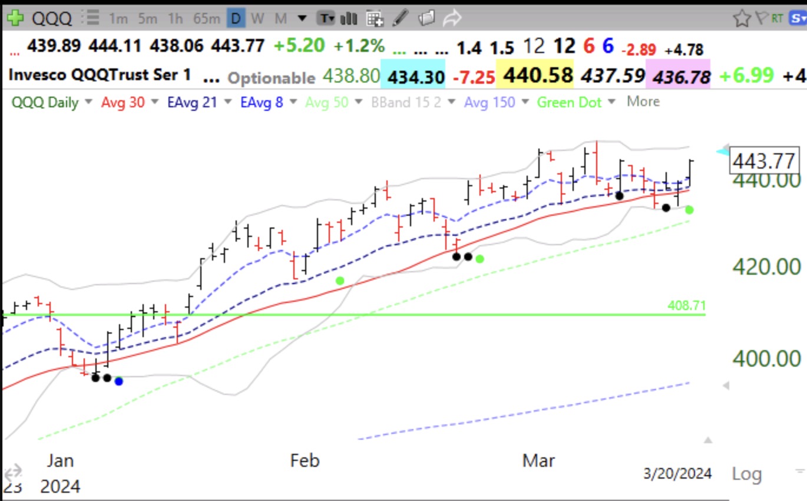Click the volume bar chart icon
The image size is (807, 501).
349,18
